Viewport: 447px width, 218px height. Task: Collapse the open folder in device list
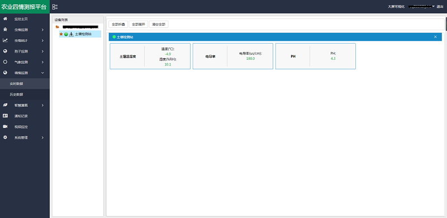pos(58,27)
